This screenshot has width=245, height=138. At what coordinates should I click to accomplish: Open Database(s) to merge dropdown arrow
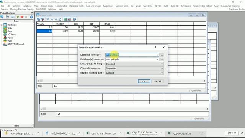tap(157, 59)
